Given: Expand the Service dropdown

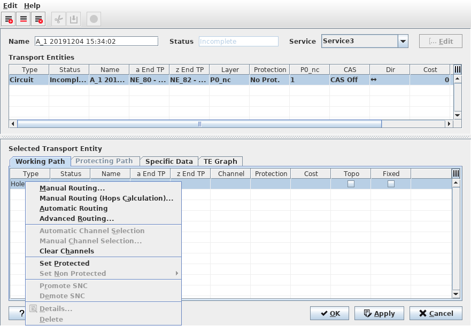Looking at the screenshot, I should point(403,42).
